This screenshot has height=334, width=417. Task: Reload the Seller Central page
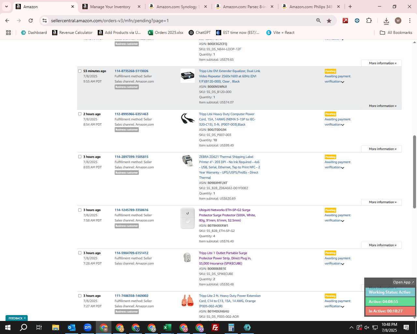pyautogui.click(x=31, y=21)
